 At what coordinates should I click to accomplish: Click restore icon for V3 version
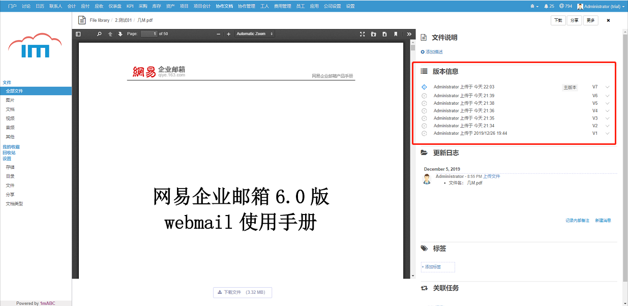424,118
